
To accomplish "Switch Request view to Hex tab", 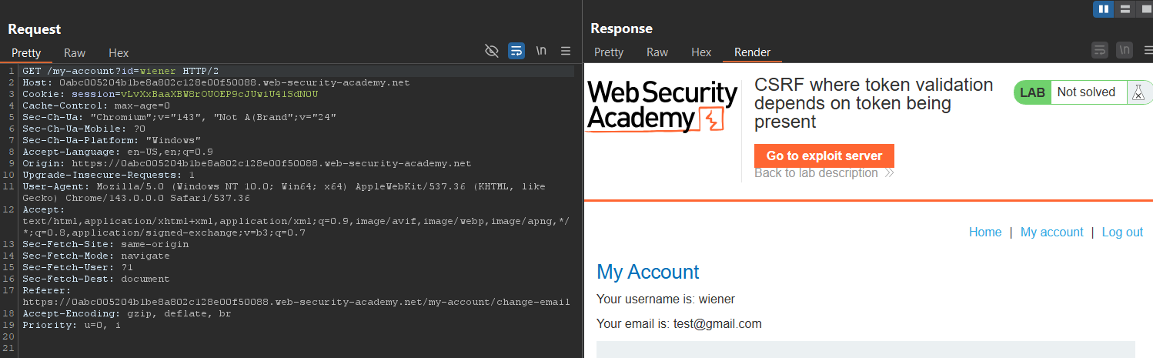I will point(119,53).
